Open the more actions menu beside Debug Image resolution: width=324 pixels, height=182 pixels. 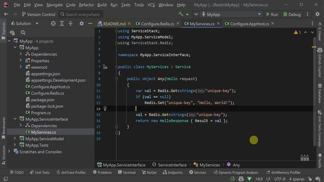pos(307,14)
